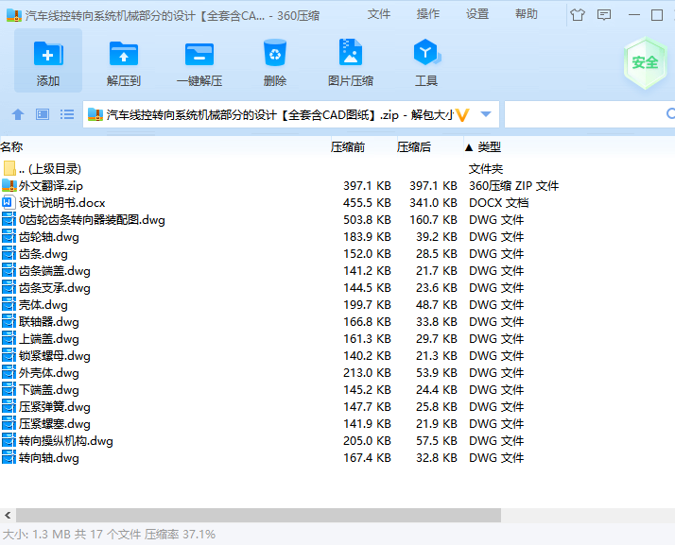Click the 57.5 KB compressed size cell
The image size is (675, 545).
coord(436,440)
